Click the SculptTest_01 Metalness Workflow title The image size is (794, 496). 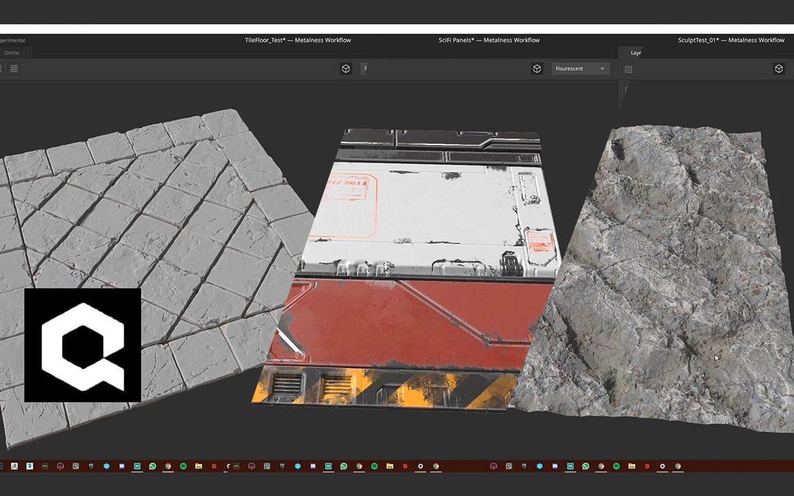click(x=731, y=40)
